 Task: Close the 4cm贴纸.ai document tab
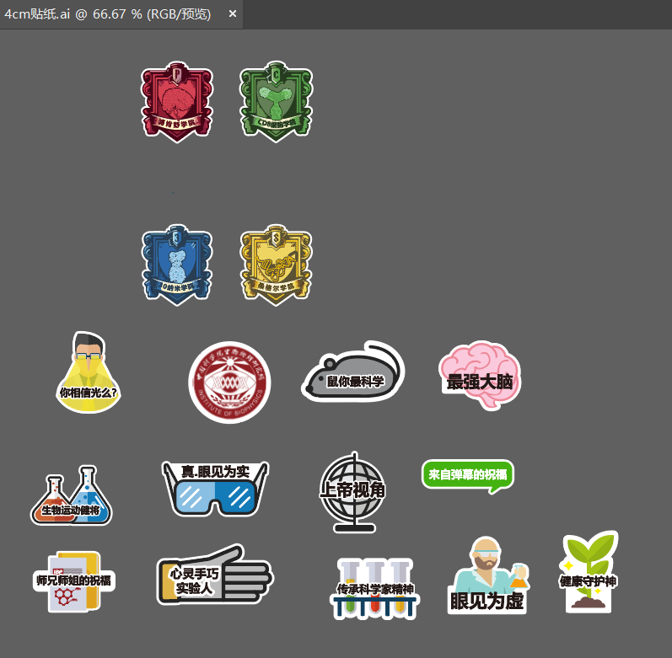tap(232, 14)
